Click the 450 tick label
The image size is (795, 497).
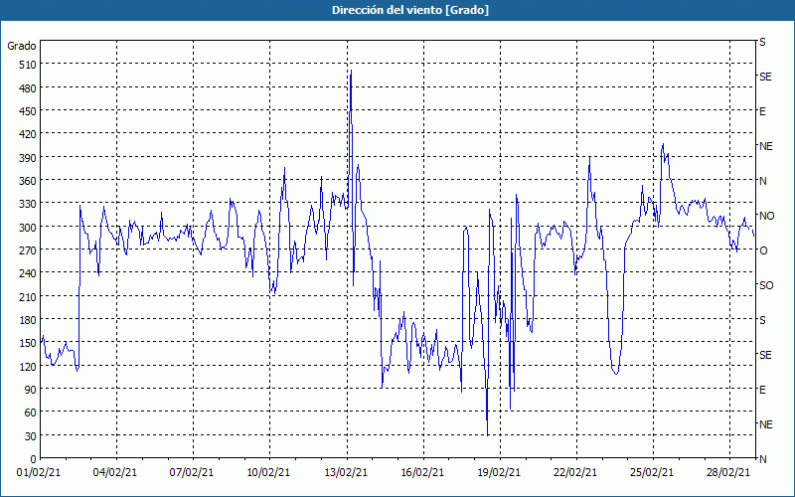(28, 111)
